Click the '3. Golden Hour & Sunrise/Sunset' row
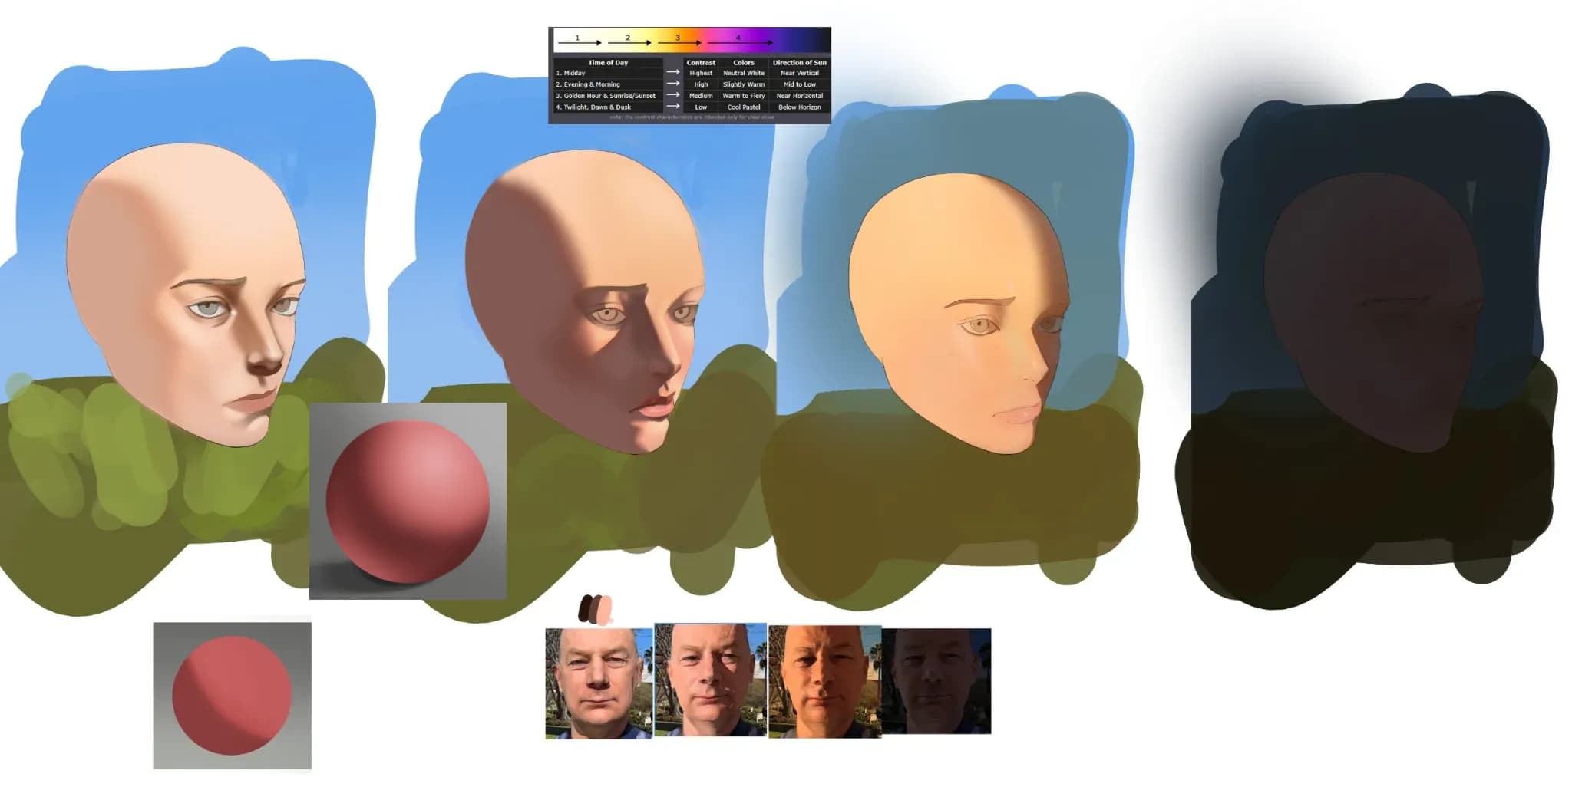The image size is (1572, 787). pyautogui.click(x=608, y=96)
